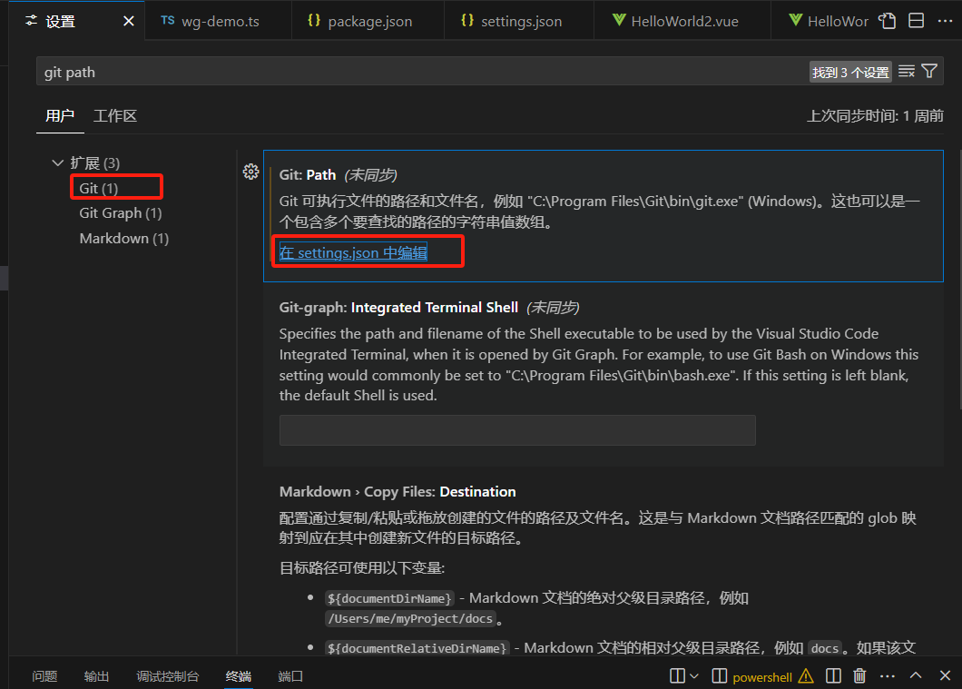Open the editor's more actions menu

point(946,21)
